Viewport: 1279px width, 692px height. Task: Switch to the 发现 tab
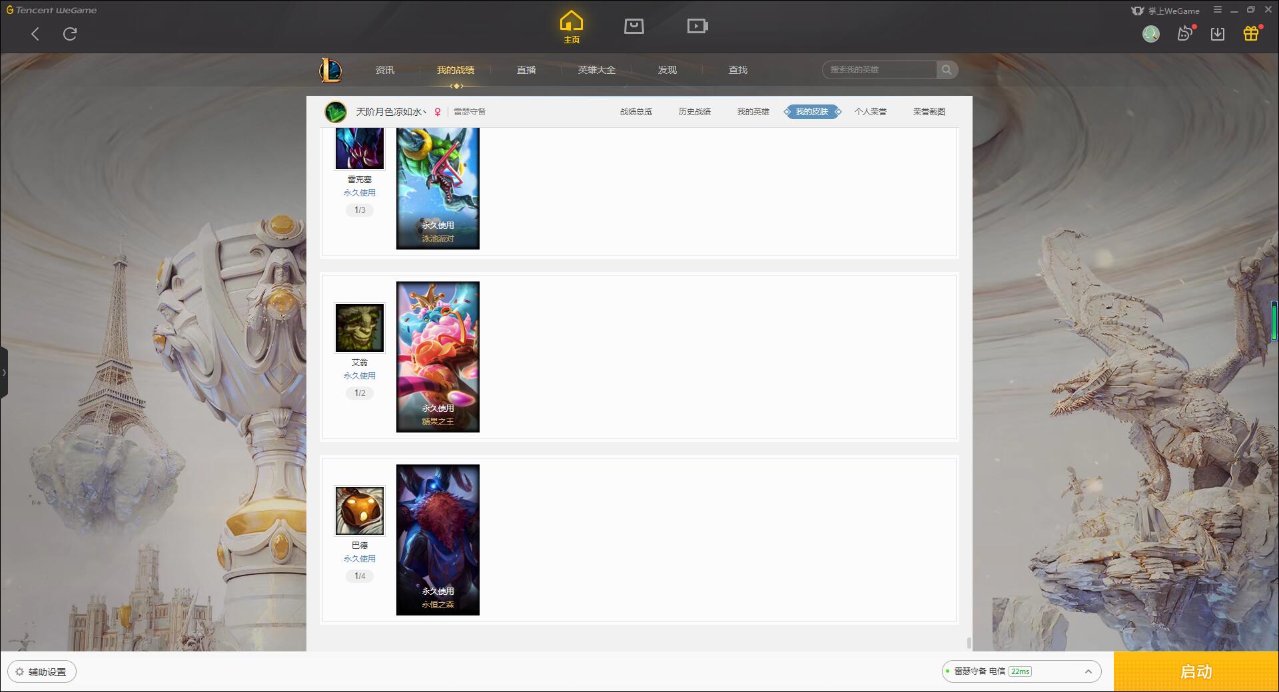[667, 70]
